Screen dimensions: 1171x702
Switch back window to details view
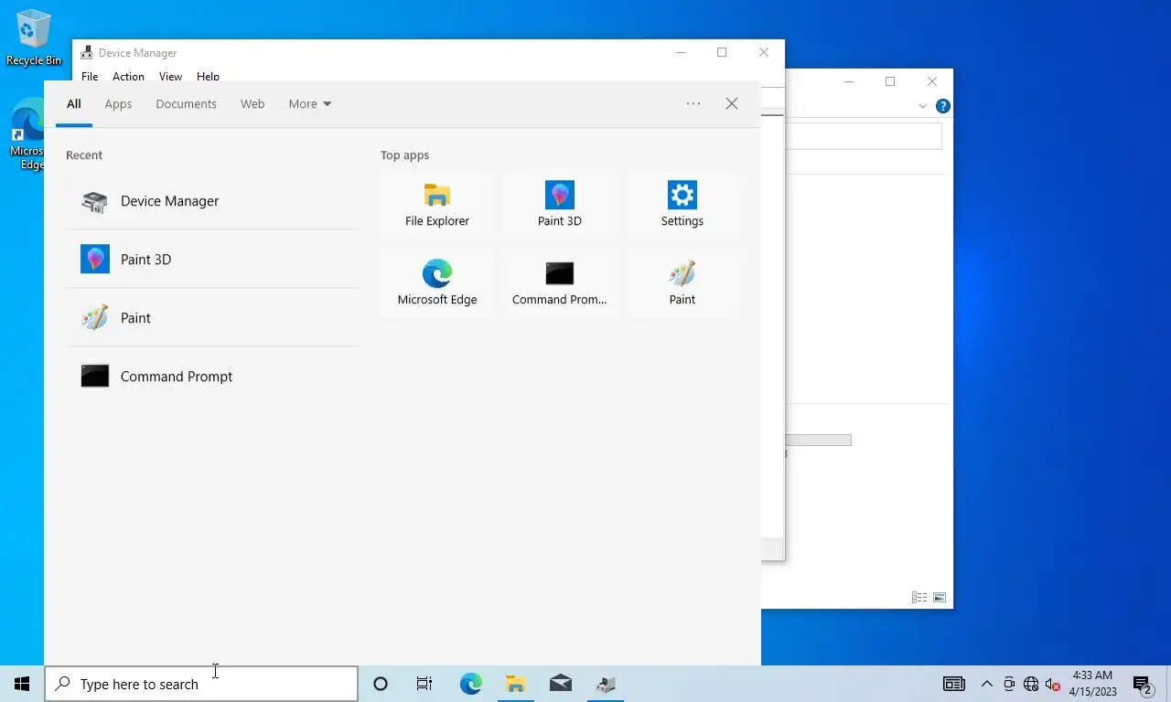click(x=919, y=598)
